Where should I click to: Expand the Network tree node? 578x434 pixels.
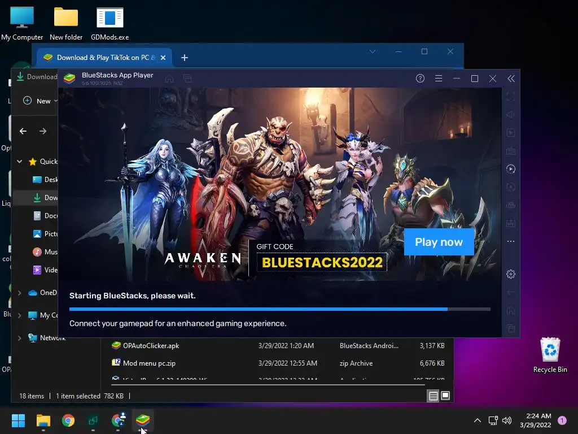(20, 338)
